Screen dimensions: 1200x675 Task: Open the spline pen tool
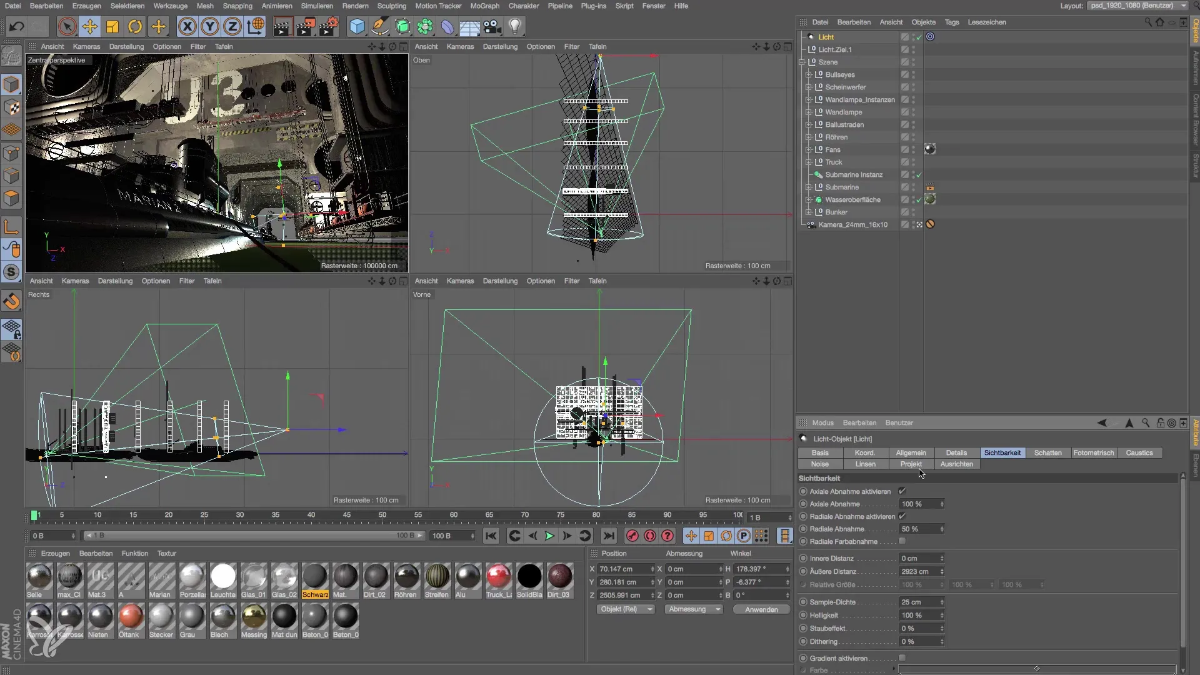[x=379, y=26]
